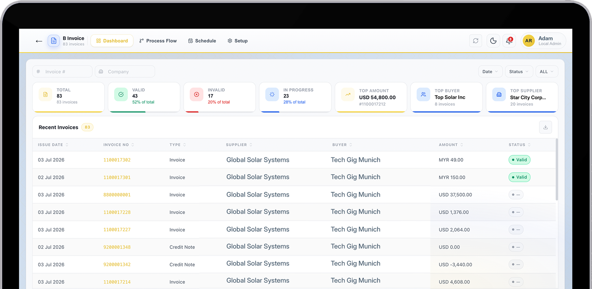Sort by Issue Date column arrows
Screen dimensions: 592x289
pyautogui.click(x=67, y=145)
